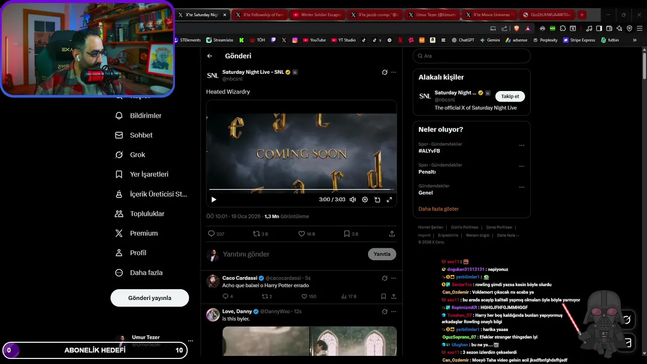Show hidden bookmarks with double chevron
647x364 pixels.
pos(635,40)
